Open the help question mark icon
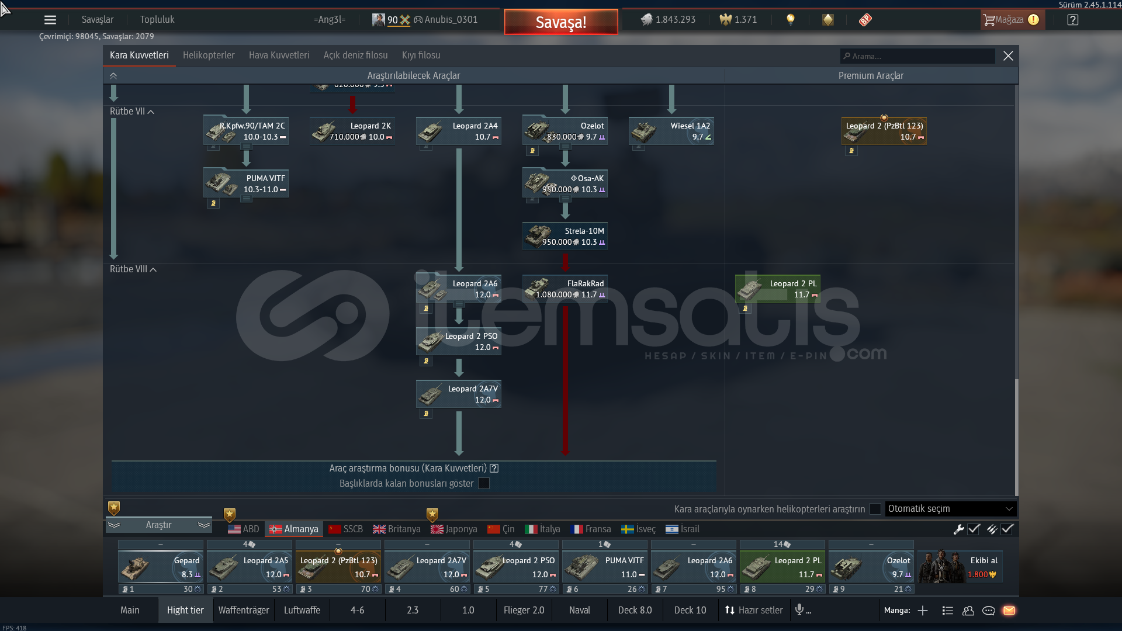Image resolution: width=1122 pixels, height=631 pixels. click(1073, 20)
